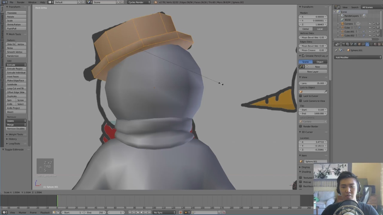Click the Blender info editor icon top-left
This screenshot has height=215, width=383.
point(5,2)
